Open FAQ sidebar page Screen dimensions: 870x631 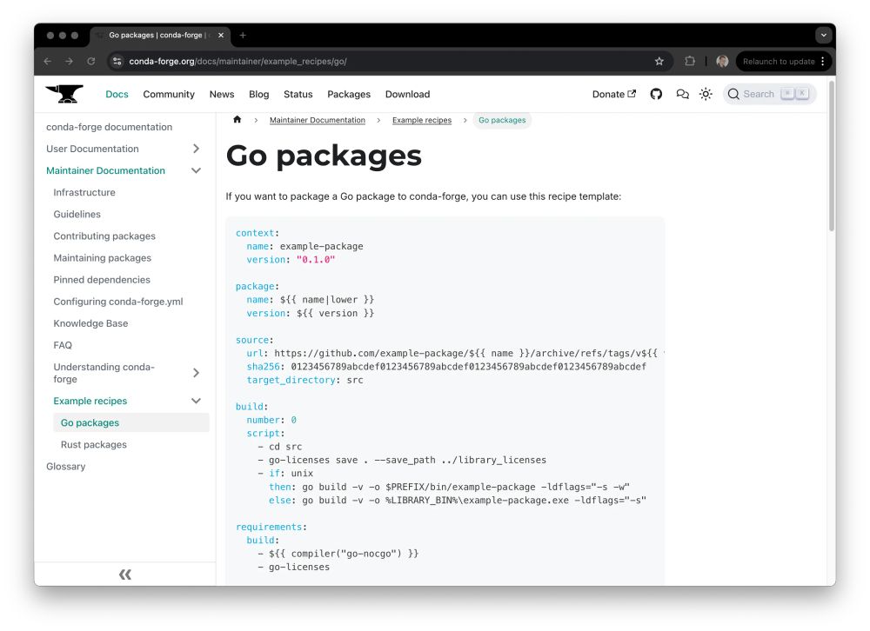pos(63,345)
